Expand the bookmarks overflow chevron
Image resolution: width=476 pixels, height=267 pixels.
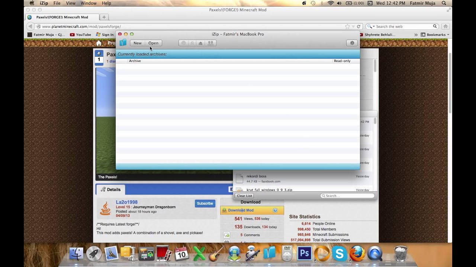(416, 34)
